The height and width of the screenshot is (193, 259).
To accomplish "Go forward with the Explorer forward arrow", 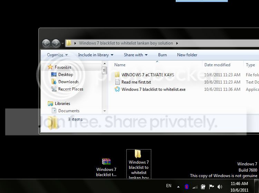I will click(x=56, y=44).
